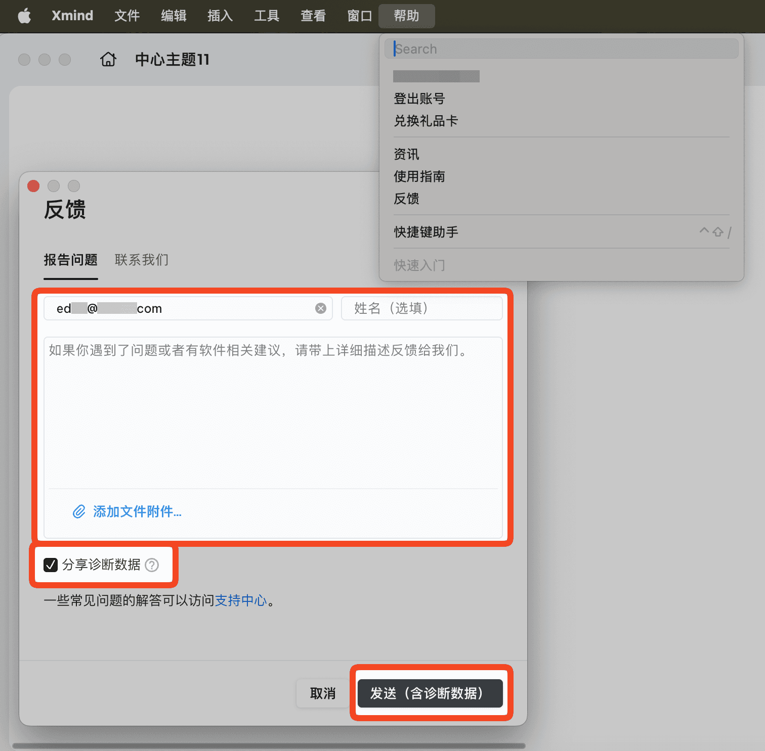Open the 查看 menu
The image size is (765, 751).
(x=313, y=16)
